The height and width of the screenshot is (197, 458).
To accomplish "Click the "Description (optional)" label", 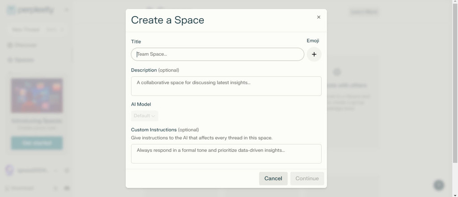I will click(155, 70).
